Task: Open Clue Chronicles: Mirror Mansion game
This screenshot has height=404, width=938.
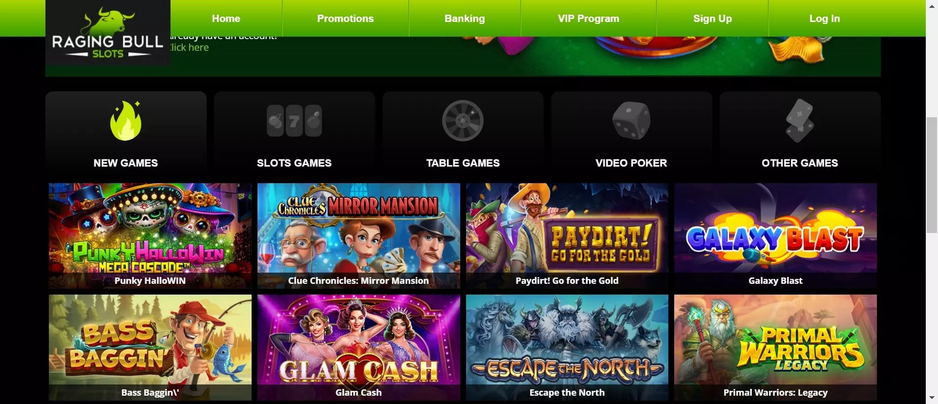Action: point(359,236)
